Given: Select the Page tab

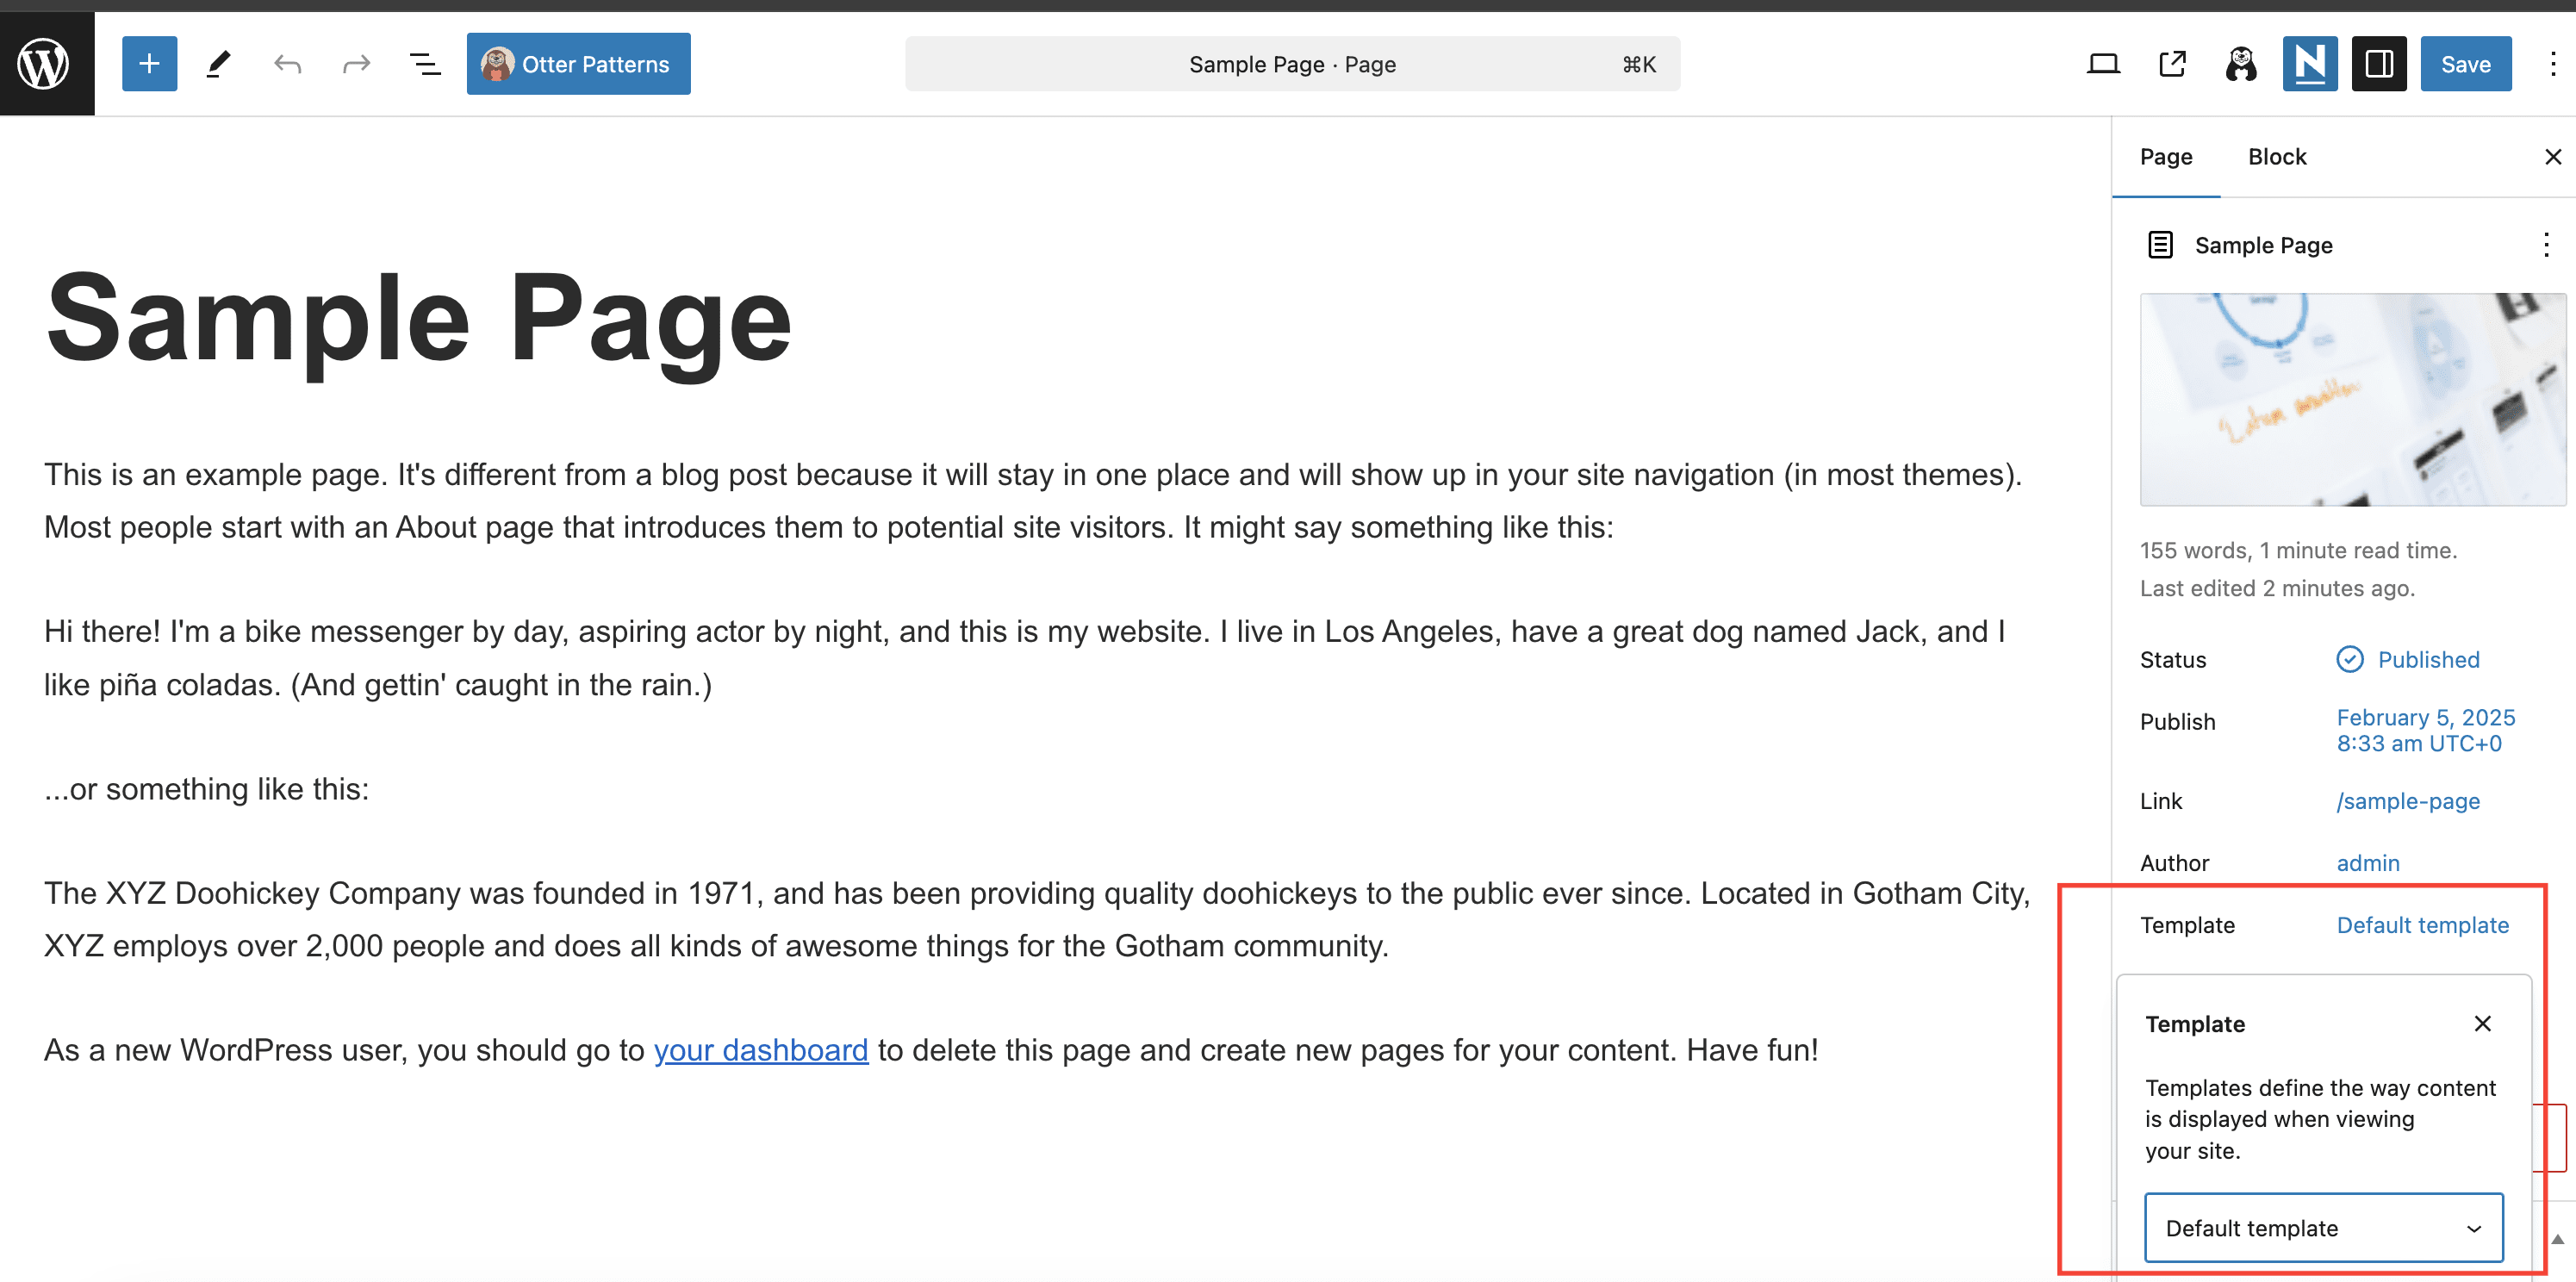Looking at the screenshot, I should point(2165,157).
